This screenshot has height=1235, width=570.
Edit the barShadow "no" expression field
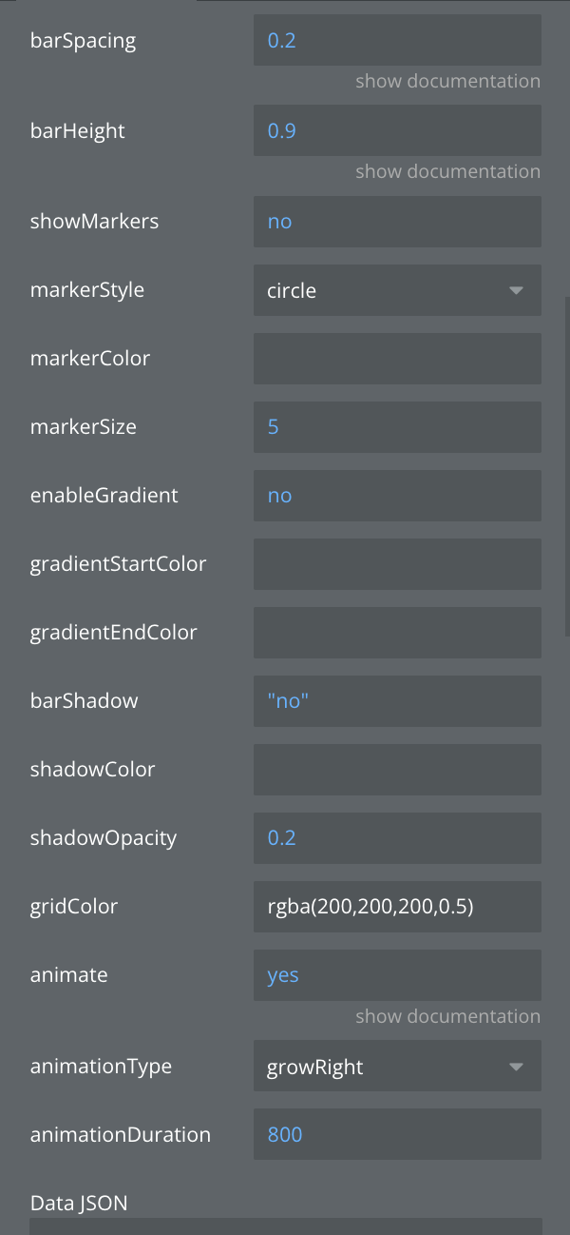397,701
